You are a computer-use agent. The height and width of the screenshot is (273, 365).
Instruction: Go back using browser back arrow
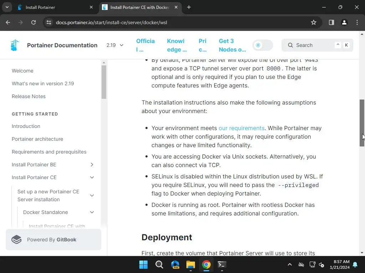8,22
